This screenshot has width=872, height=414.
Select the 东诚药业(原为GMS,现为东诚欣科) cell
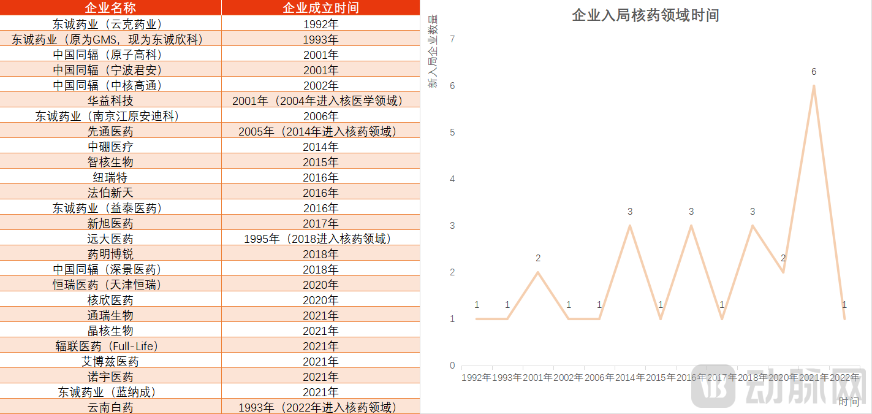coord(110,39)
